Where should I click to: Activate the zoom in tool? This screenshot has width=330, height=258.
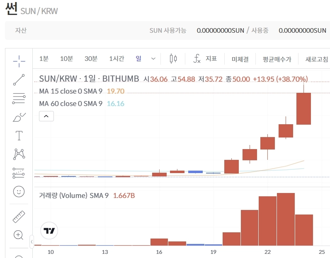point(19,235)
